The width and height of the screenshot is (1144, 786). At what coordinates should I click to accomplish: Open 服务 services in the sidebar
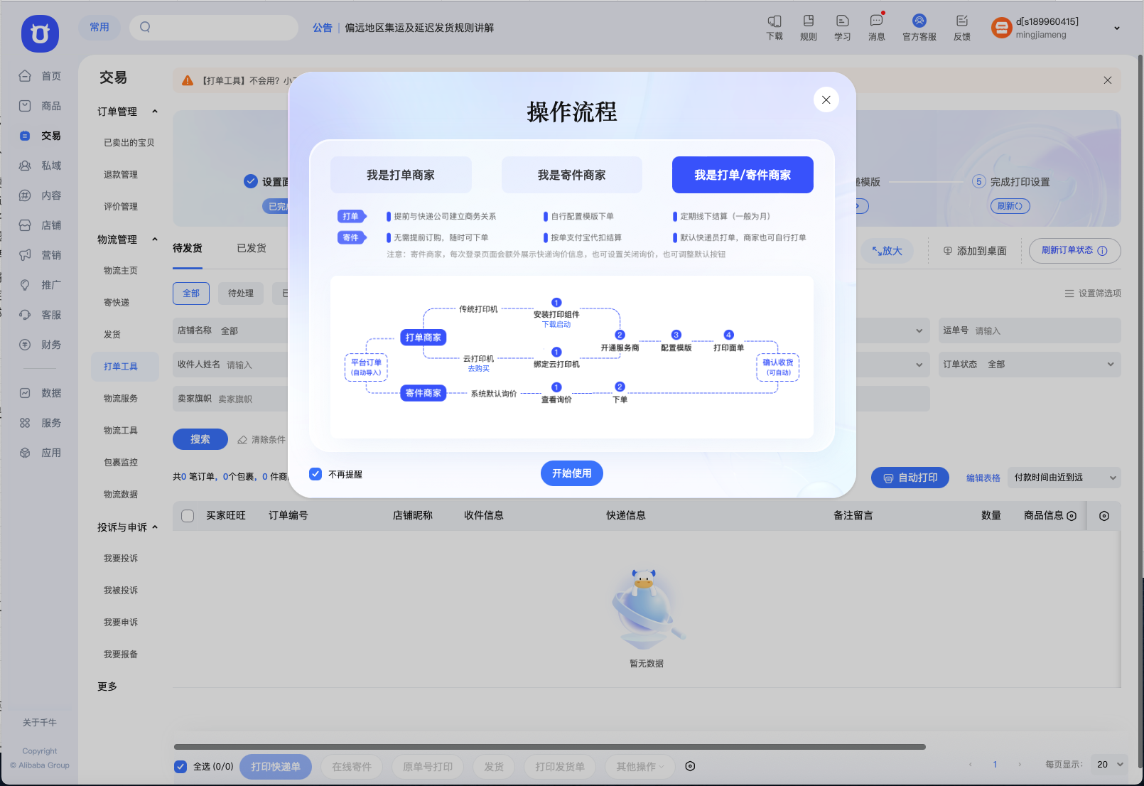[x=40, y=423]
